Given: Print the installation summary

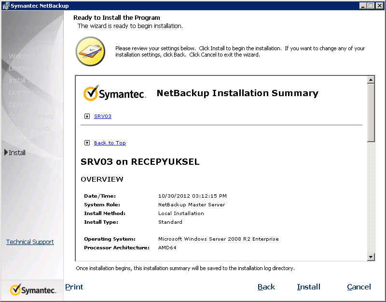Looking at the screenshot, I should (x=74, y=287).
